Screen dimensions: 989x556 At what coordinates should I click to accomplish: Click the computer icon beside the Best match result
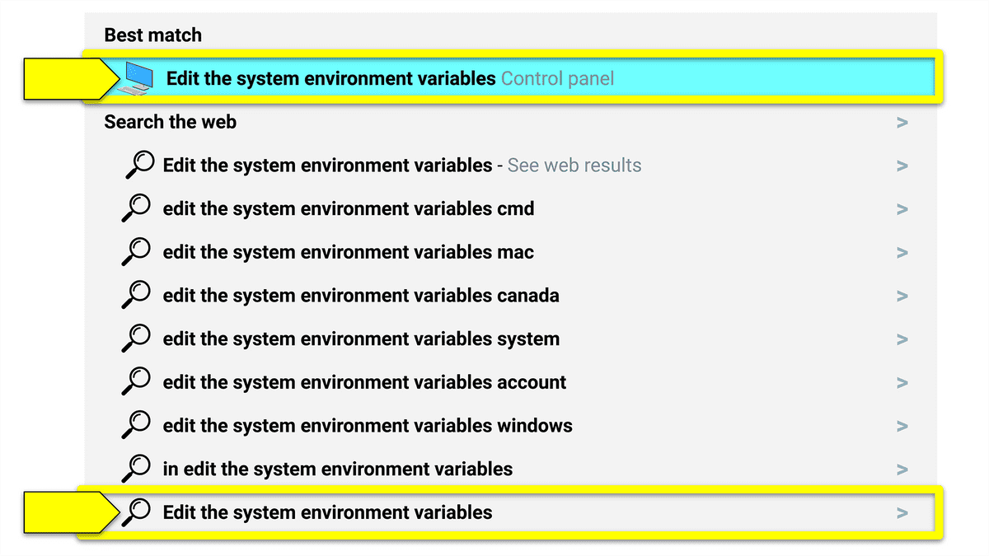coord(136,78)
